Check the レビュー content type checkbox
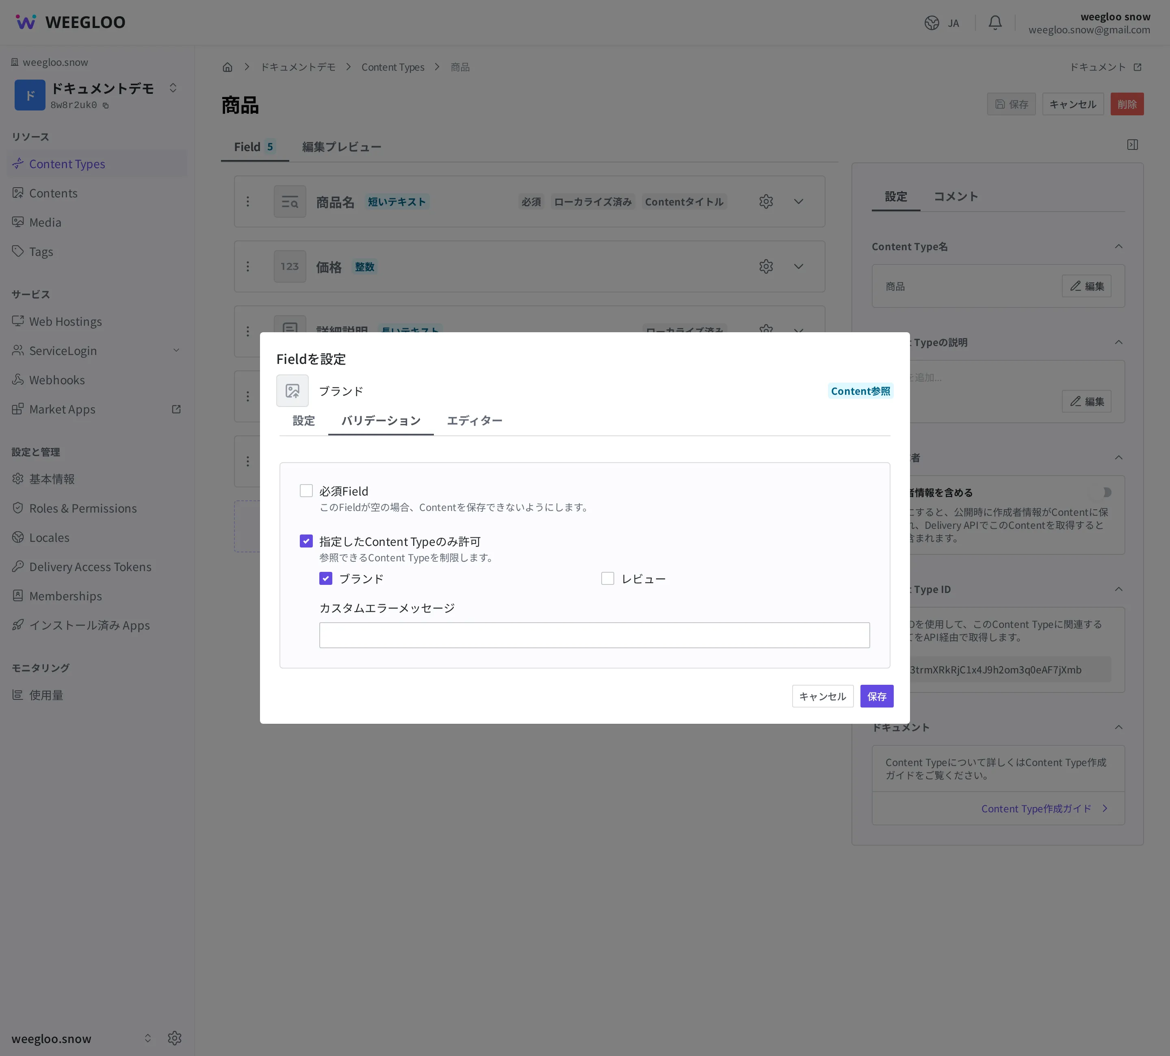The image size is (1170, 1056). click(608, 578)
